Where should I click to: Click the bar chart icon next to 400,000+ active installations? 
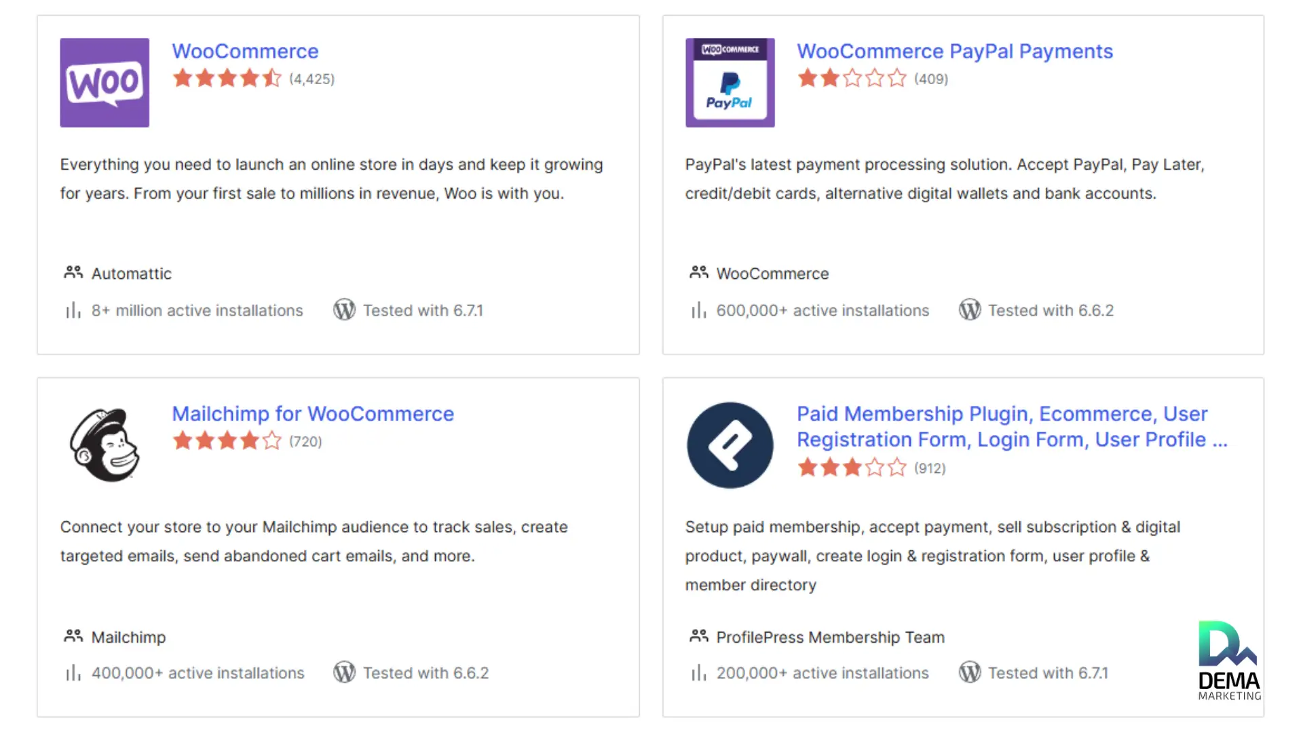coord(73,673)
